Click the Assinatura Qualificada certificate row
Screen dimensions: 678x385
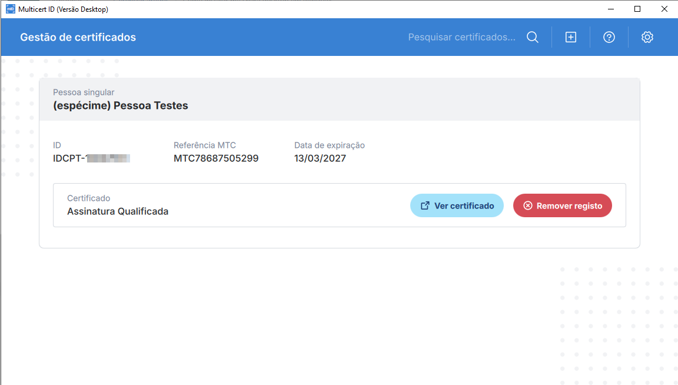pyautogui.click(x=340, y=205)
